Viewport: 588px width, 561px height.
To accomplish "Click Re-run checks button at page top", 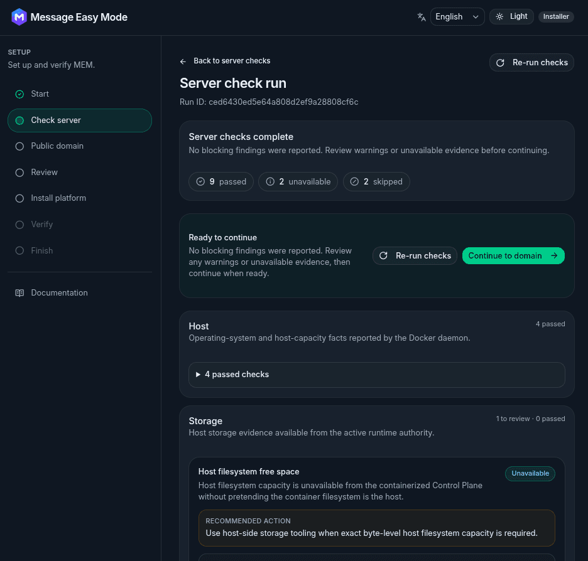I will point(531,63).
